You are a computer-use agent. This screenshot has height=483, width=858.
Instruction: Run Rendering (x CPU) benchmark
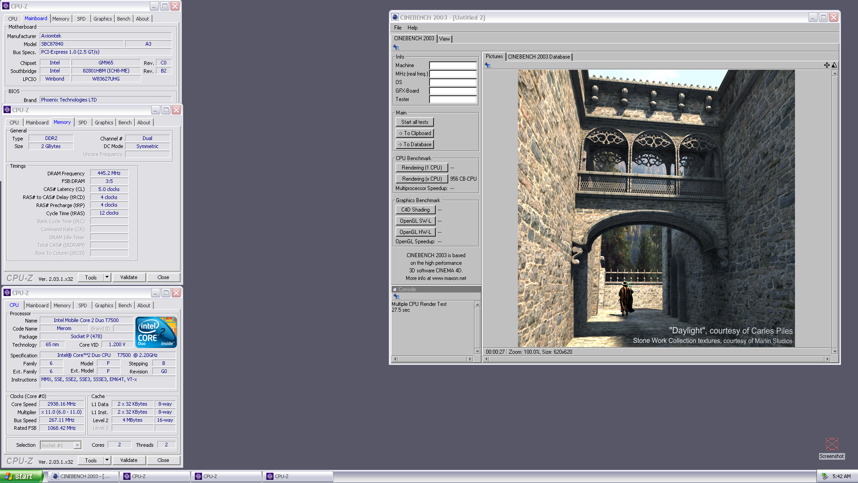(422, 179)
